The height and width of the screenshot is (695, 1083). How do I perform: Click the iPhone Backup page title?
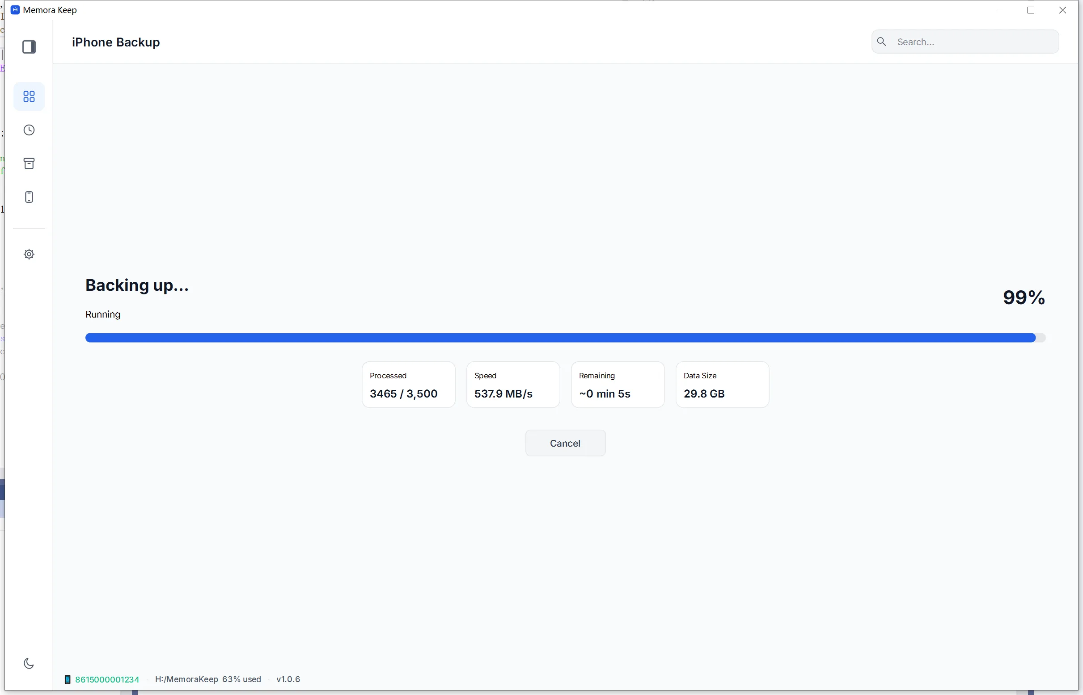pyautogui.click(x=116, y=42)
